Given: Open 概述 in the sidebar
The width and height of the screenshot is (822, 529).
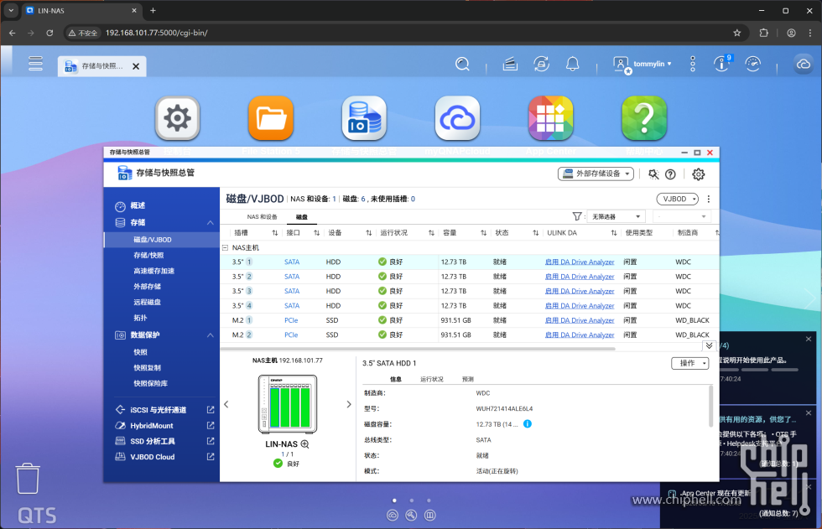Looking at the screenshot, I should click(138, 206).
